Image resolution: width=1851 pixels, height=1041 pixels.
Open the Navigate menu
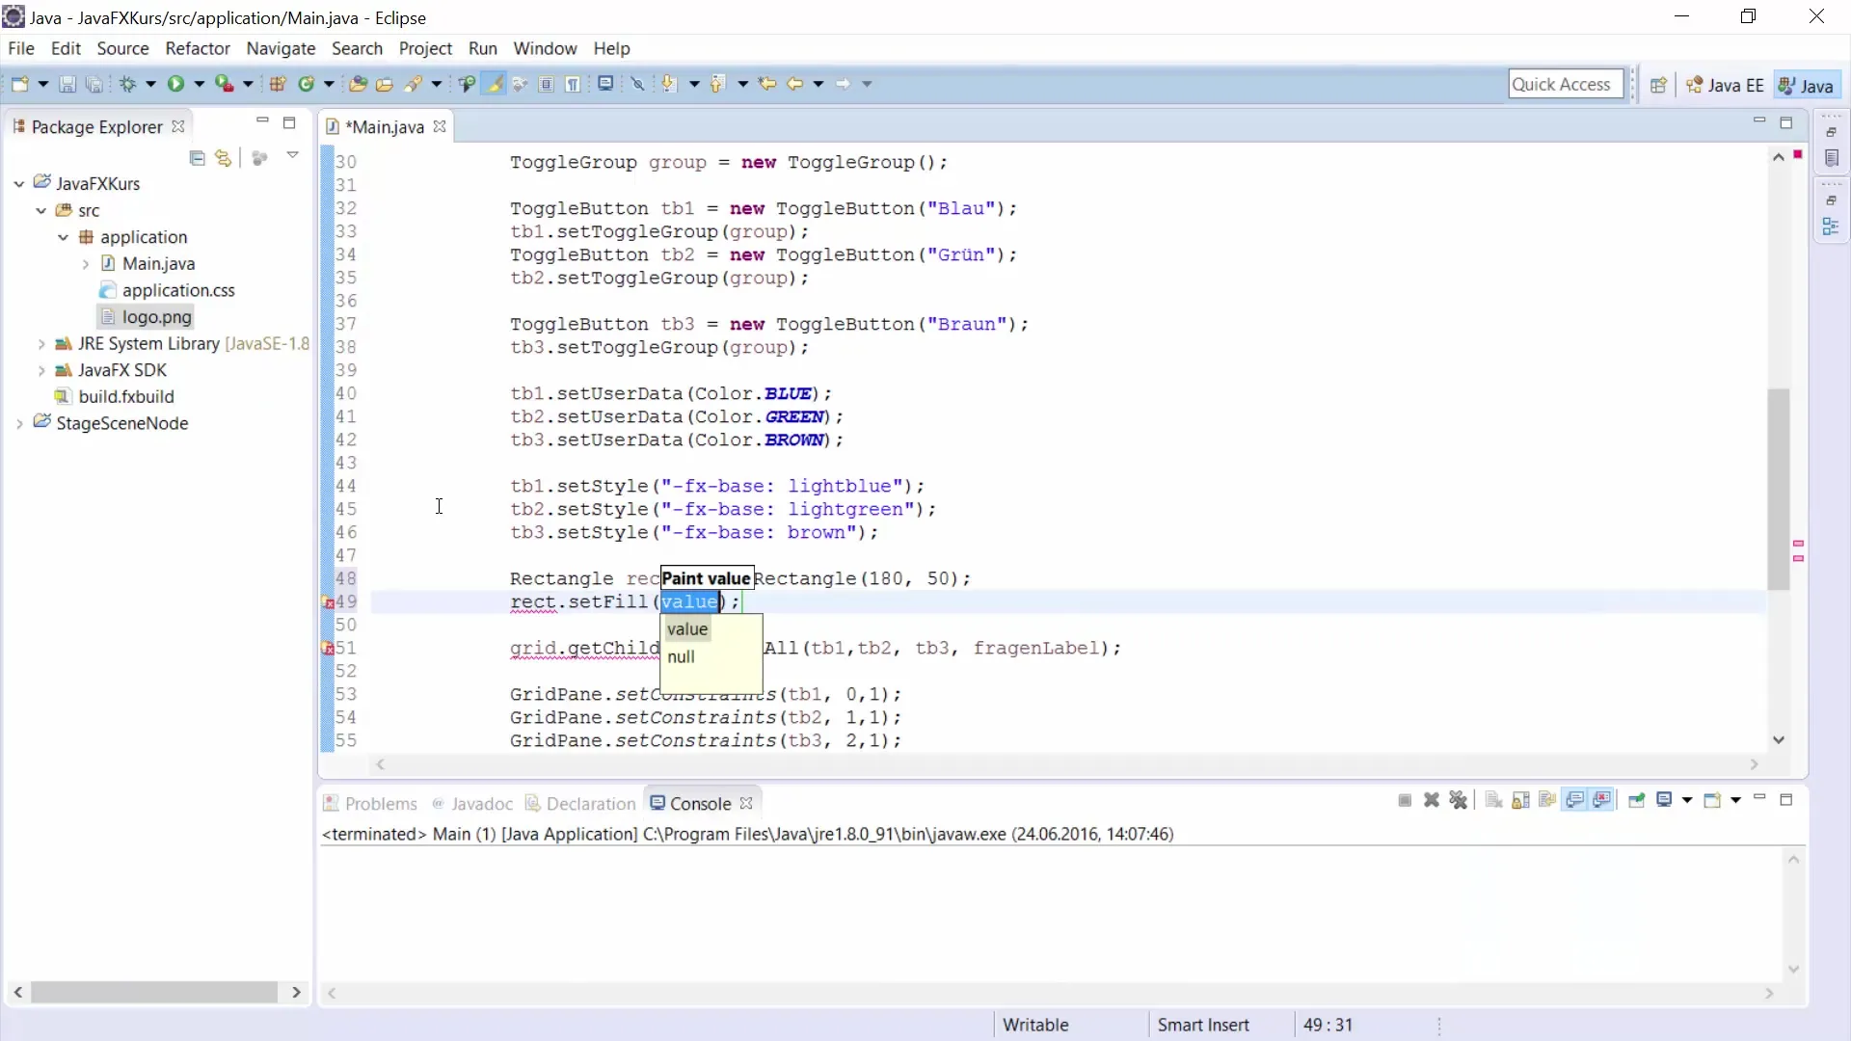point(281,48)
